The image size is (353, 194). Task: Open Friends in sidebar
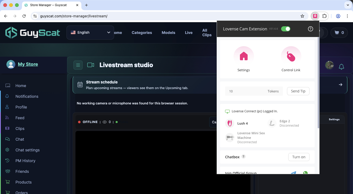22,172
